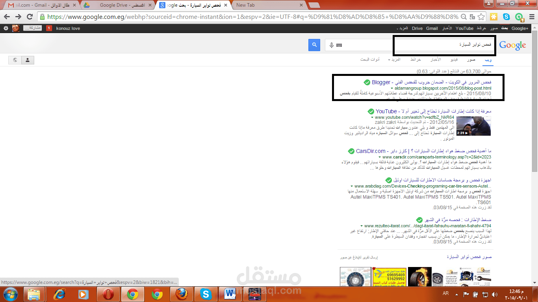Open dropdown arrow beside www.carsdir.com URL

[x=379, y=157]
